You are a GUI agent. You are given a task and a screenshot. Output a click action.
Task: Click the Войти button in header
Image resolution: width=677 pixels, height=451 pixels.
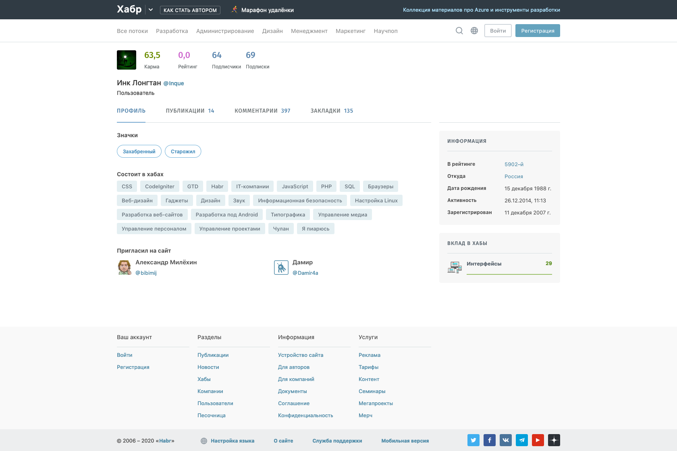click(498, 31)
